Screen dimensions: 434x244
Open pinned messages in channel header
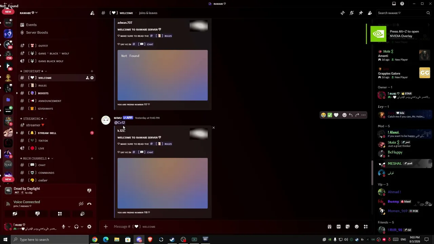(361, 13)
